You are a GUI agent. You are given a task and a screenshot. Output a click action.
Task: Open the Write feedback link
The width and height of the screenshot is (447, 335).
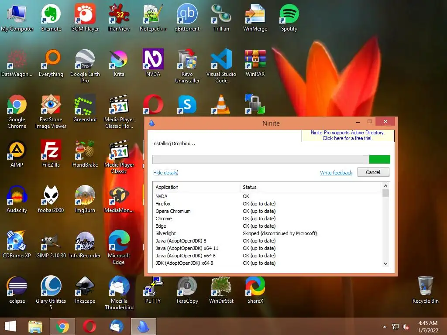pyautogui.click(x=336, y=173)
